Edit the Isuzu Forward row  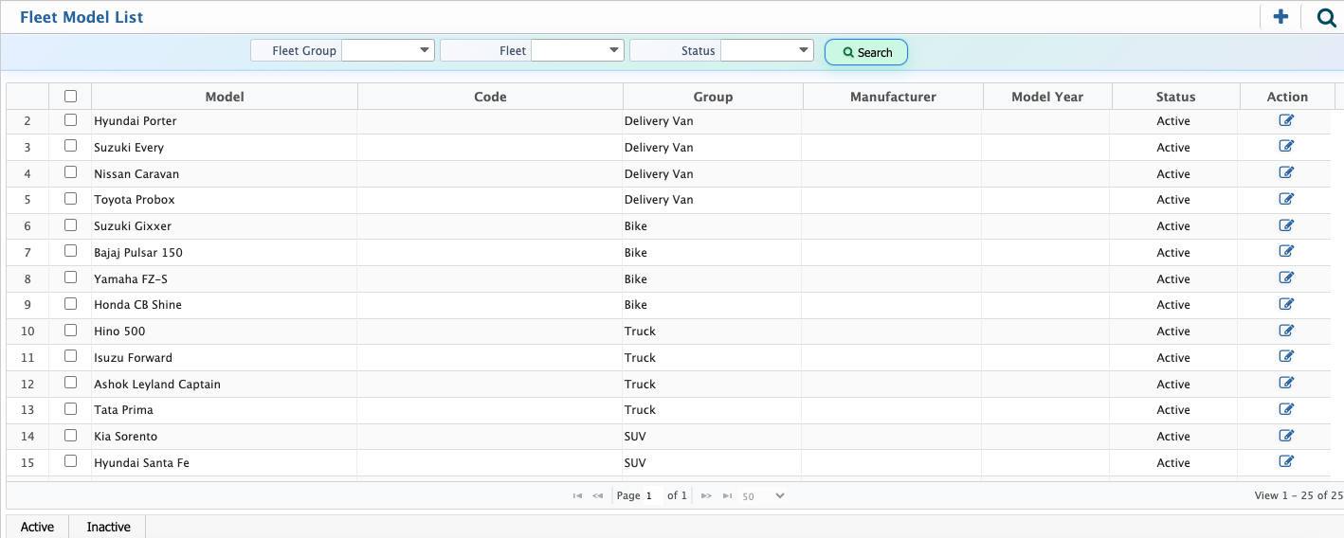click(1286, 357)
